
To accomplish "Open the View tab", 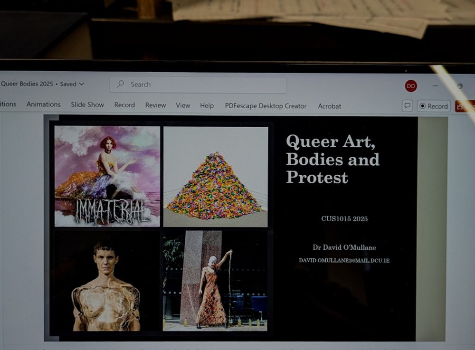I will pos(183,105).
